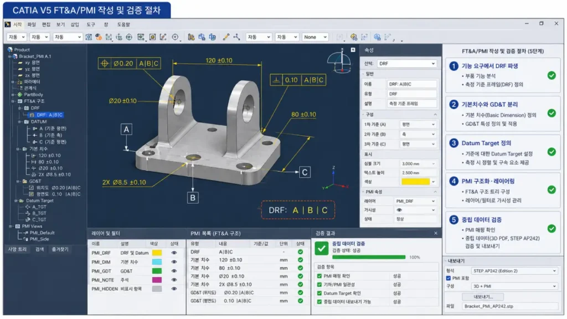This screenshot has height=319, width=567.
Task: Open the 도구 menu
Action: 91,24
